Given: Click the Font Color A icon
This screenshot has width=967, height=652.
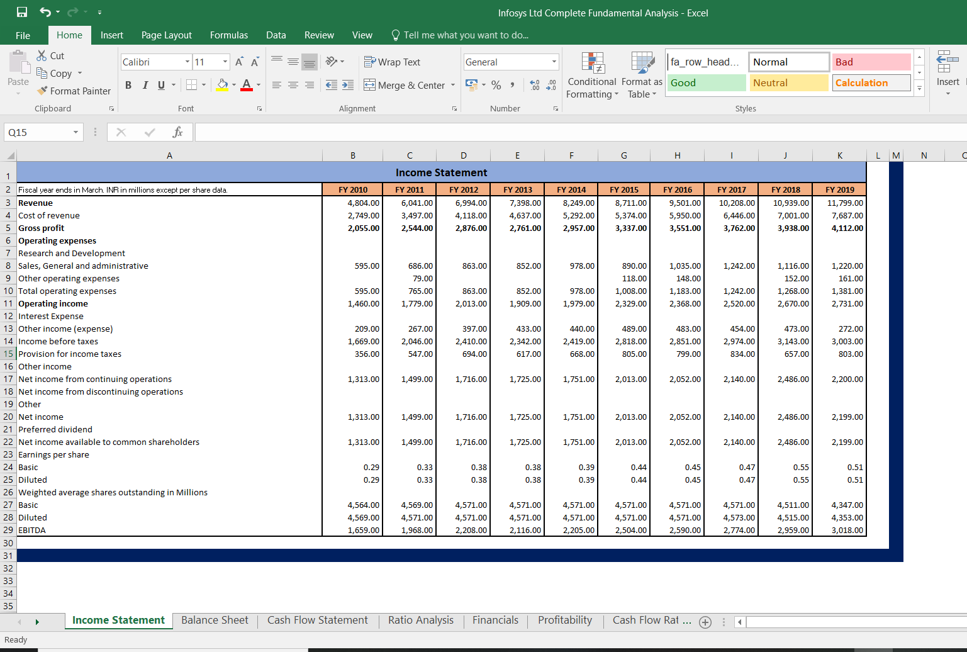Looking at the screenshot, I should pos(247,84).
